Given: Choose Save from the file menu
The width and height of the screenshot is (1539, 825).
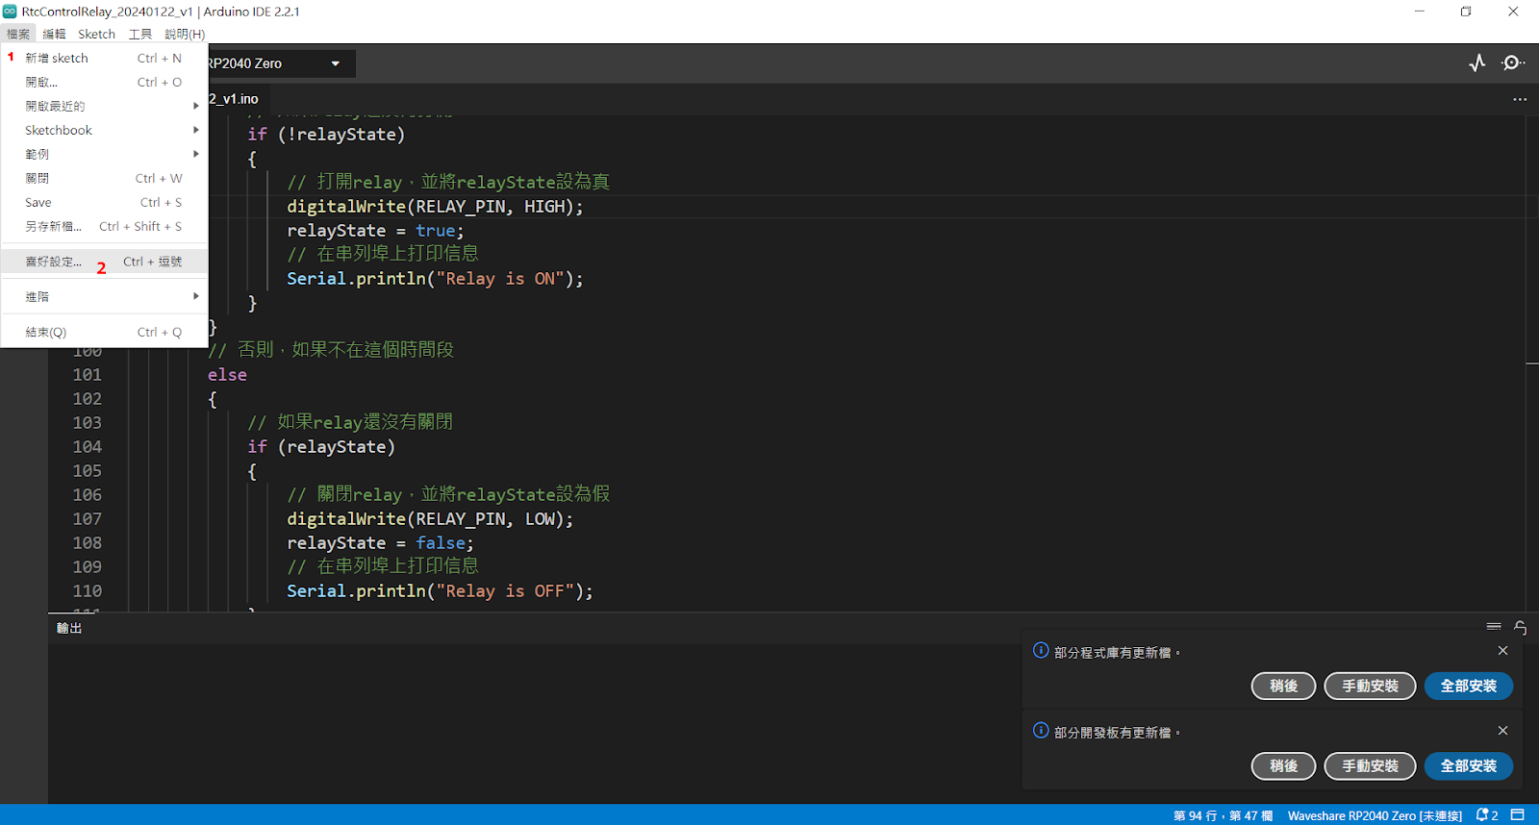Looking at the screenshot, I should (x=104, y=202).
